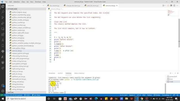The height and width of the screenshot is (101, 180).
Task: Switch to the PROBLEMS panel tab
Action: point(52,73)
